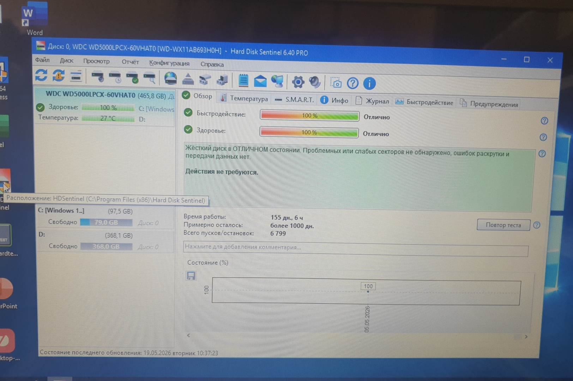Open the Просмотр menu
This screenshot has width=573, height=381.
tap(96, 61)
